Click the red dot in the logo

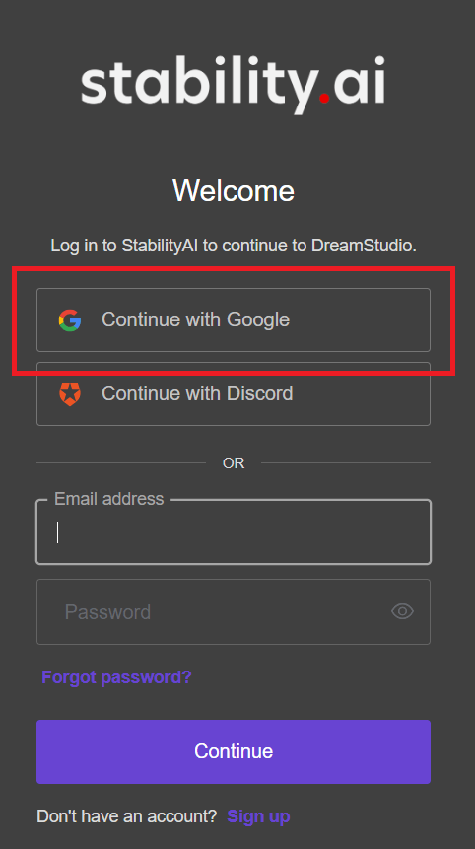[x=324, y=98]
